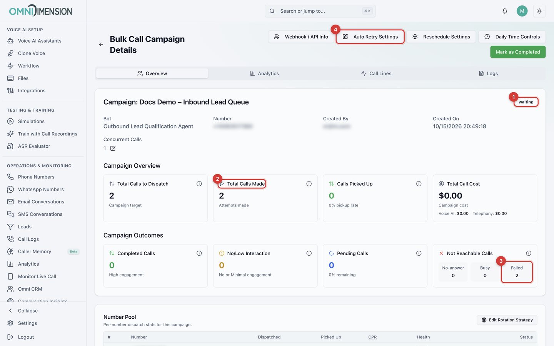Focus the Search or jump to field
Viewport: 554px width, 346px height.
pyautogui.click(x=320, y=11)
